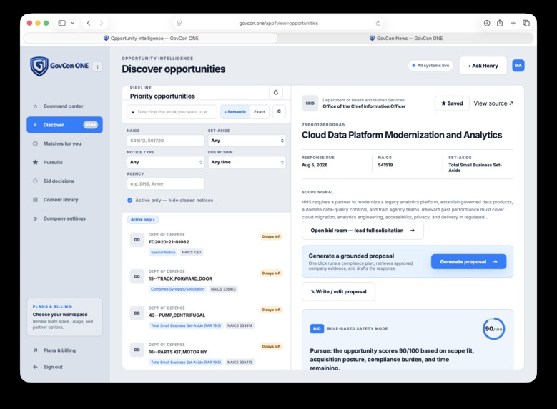
Task: Click the Company settings gear icon
Action: coord(35,218)
